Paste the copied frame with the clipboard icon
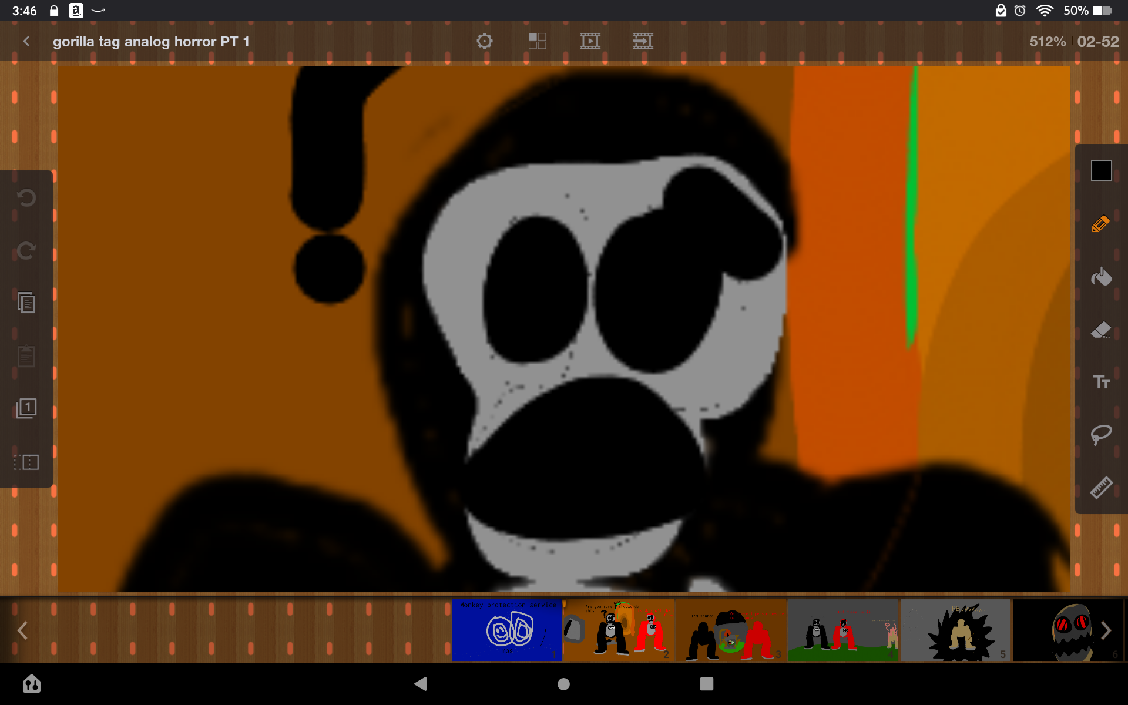The height and width of the screenshot is (705, 1128). tap(26, 355)
